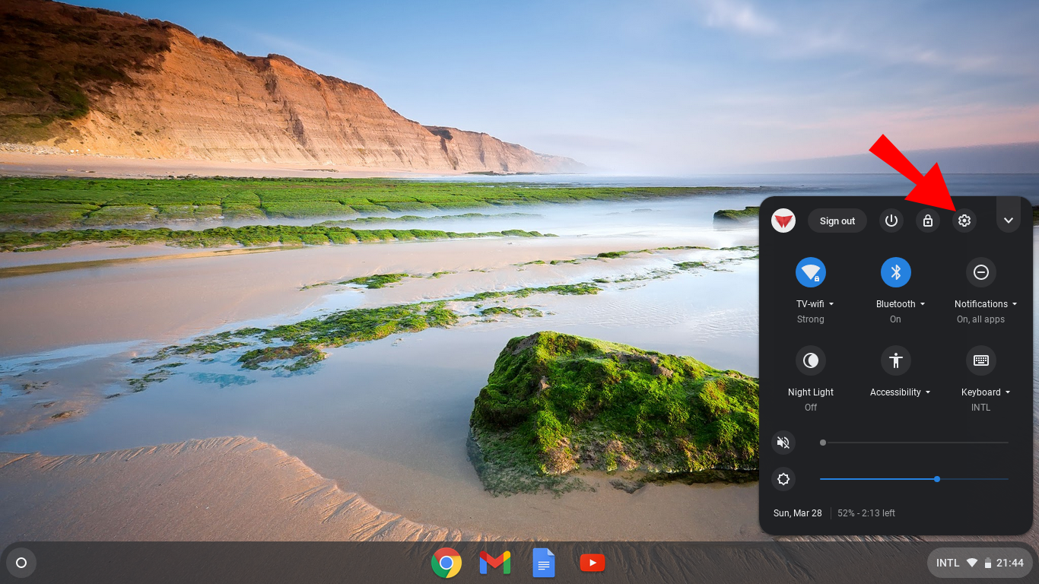Click the power button icon
This screenshot has height=584, width=1039.
point(891,221)
